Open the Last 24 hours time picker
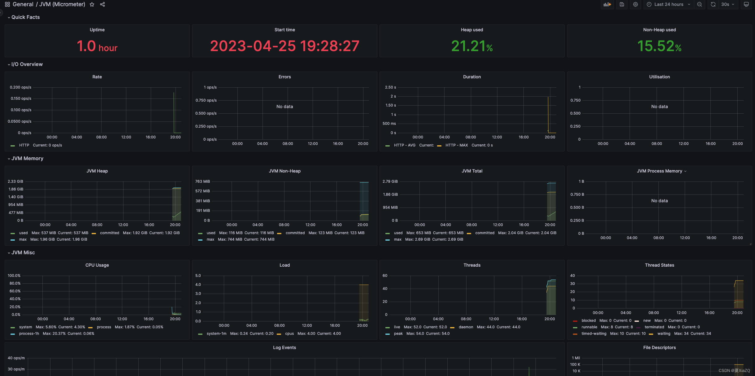This screenshot has width=755, height=376. (x=669, y=4)
